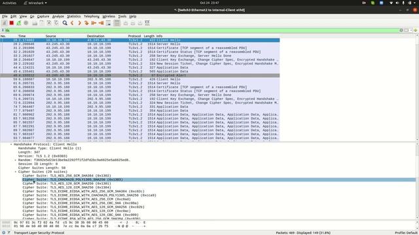419x235 pixels.
Task: Jump to the last packet icon
Action: (101, 23)
